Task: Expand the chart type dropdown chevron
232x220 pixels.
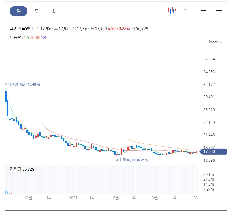Action: coord(185,10)
